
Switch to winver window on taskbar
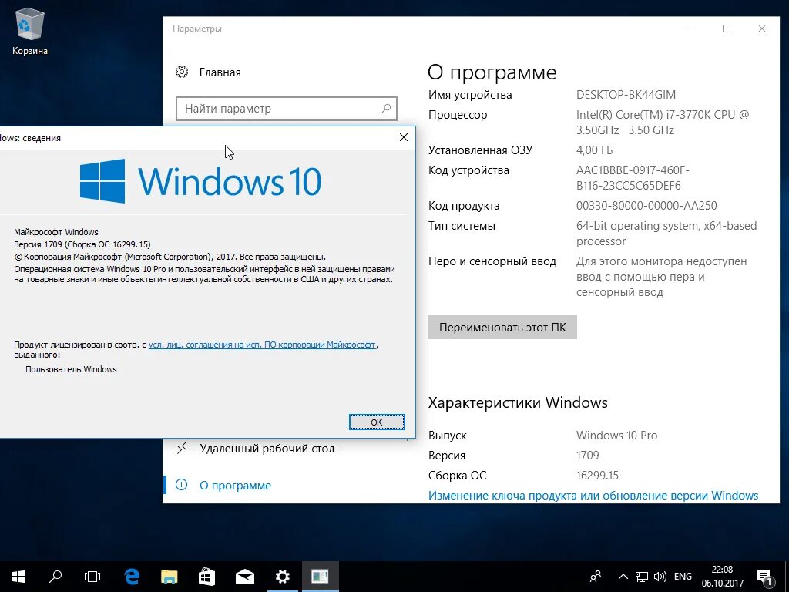point(320,577)
